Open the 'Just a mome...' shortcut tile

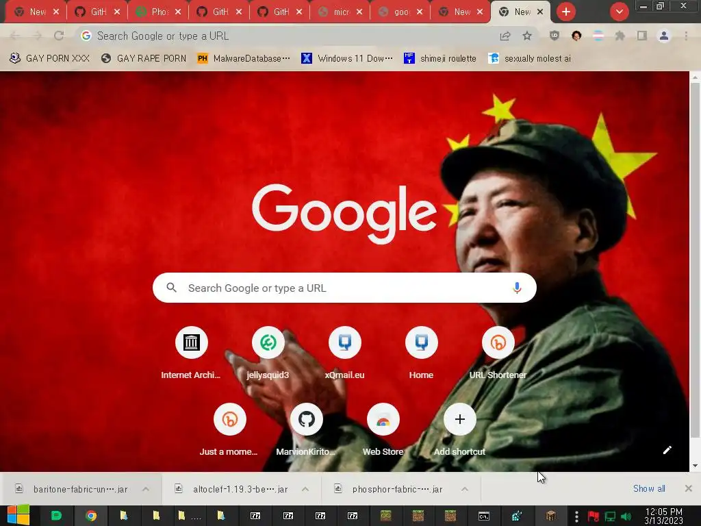(229, 429)
